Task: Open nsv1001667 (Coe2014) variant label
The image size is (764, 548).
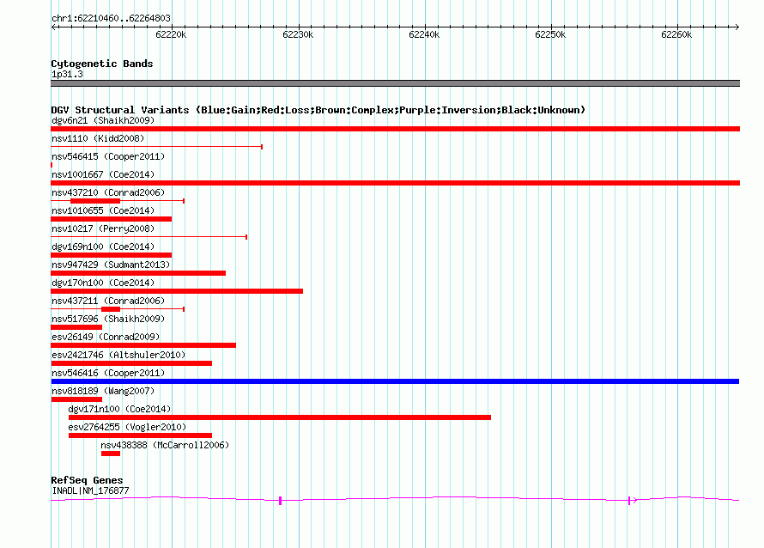Action: (x=103, y=174)
